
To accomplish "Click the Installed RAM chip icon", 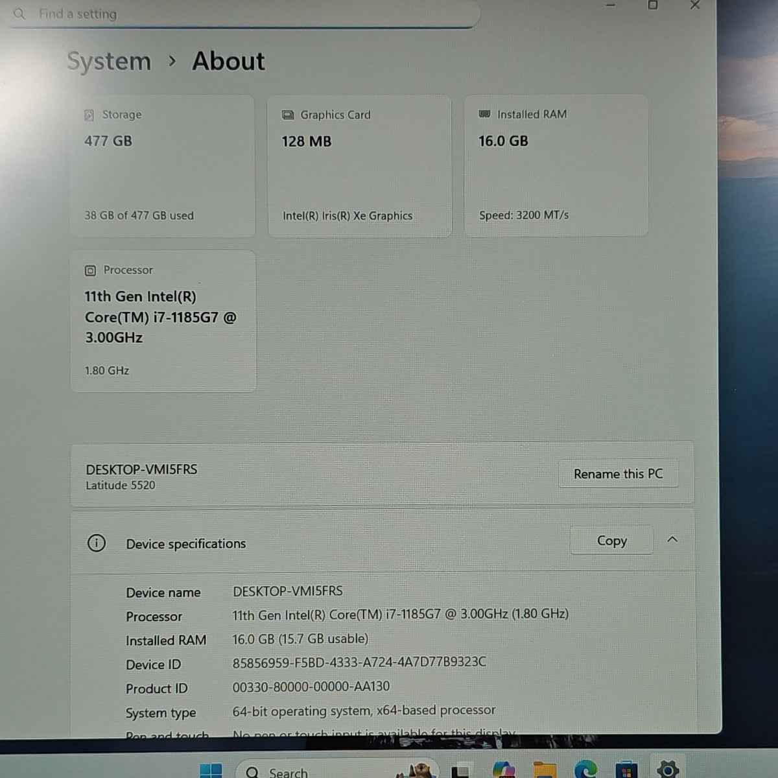I will 484,114.
